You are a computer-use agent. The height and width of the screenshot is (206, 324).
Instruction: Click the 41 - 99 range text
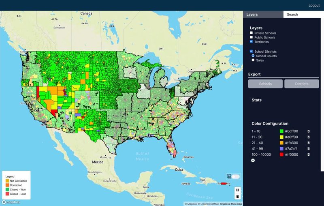tap(257, 148)
